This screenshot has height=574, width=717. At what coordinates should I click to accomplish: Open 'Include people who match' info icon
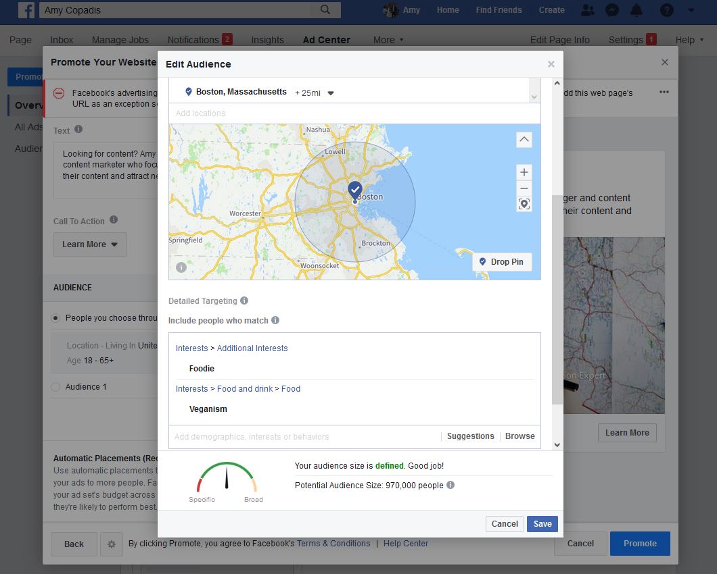point(275,320)
